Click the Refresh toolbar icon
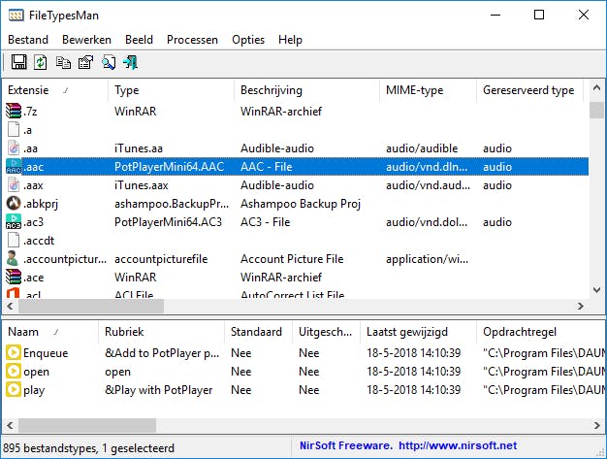Screen dimensions: 607x459 pyautogui.click(x=41, y=63)
